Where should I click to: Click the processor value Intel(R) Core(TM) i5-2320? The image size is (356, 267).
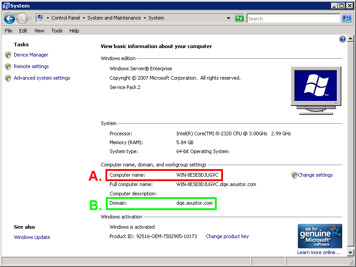pos(233,133)
